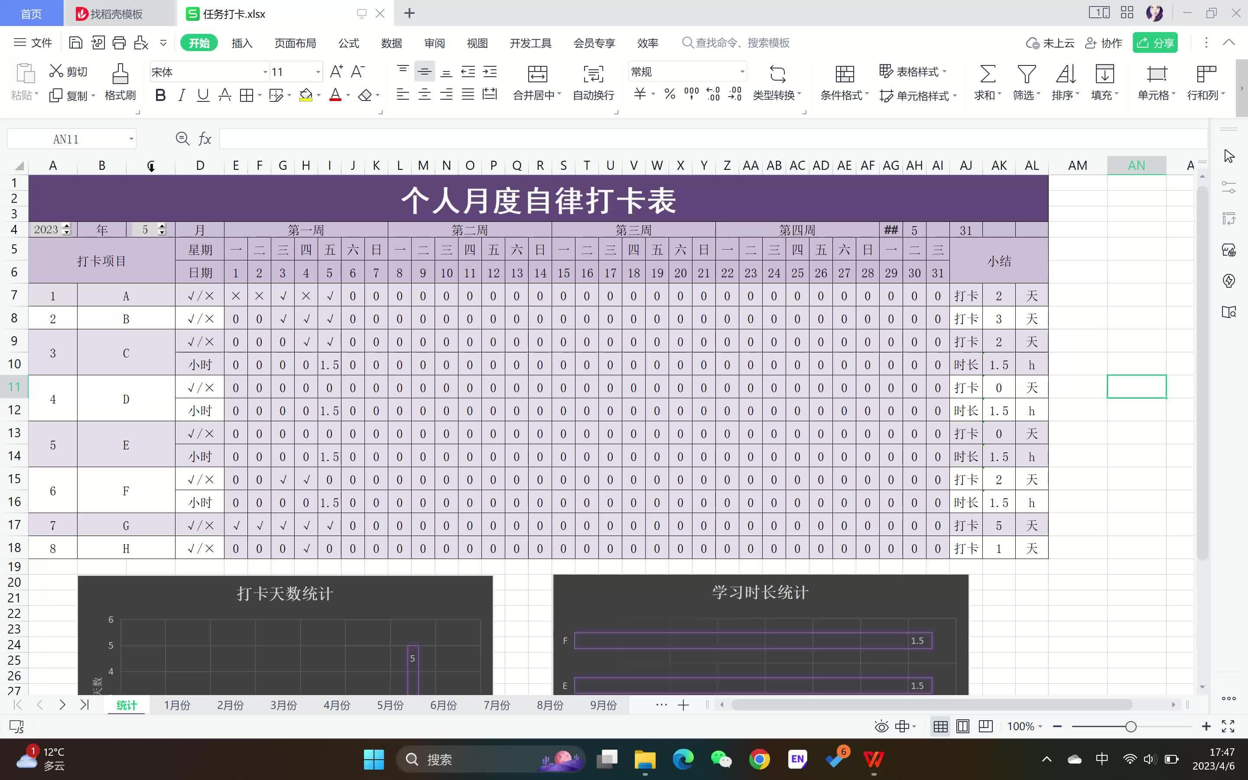Expand the fill color dropdown arrow
1248x780 pixels.
click(318, 95)
